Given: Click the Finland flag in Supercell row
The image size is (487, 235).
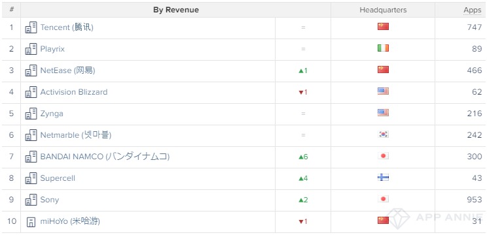Looking at the screenshot, I should [x=383, y=178].
